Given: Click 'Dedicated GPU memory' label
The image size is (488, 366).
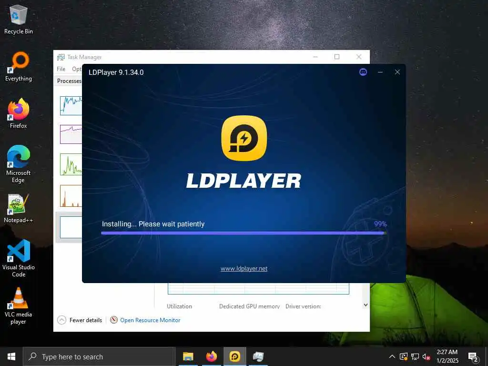Looking at the screenshot, I should point(249,306).
